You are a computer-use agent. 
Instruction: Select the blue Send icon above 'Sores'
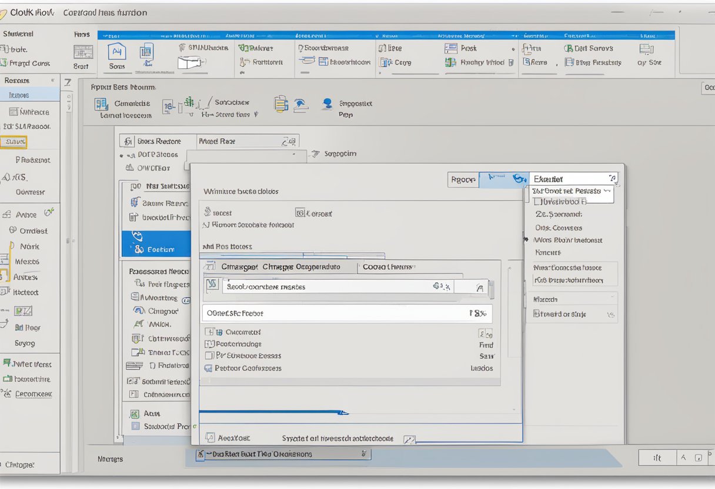(x=117, y=52)
